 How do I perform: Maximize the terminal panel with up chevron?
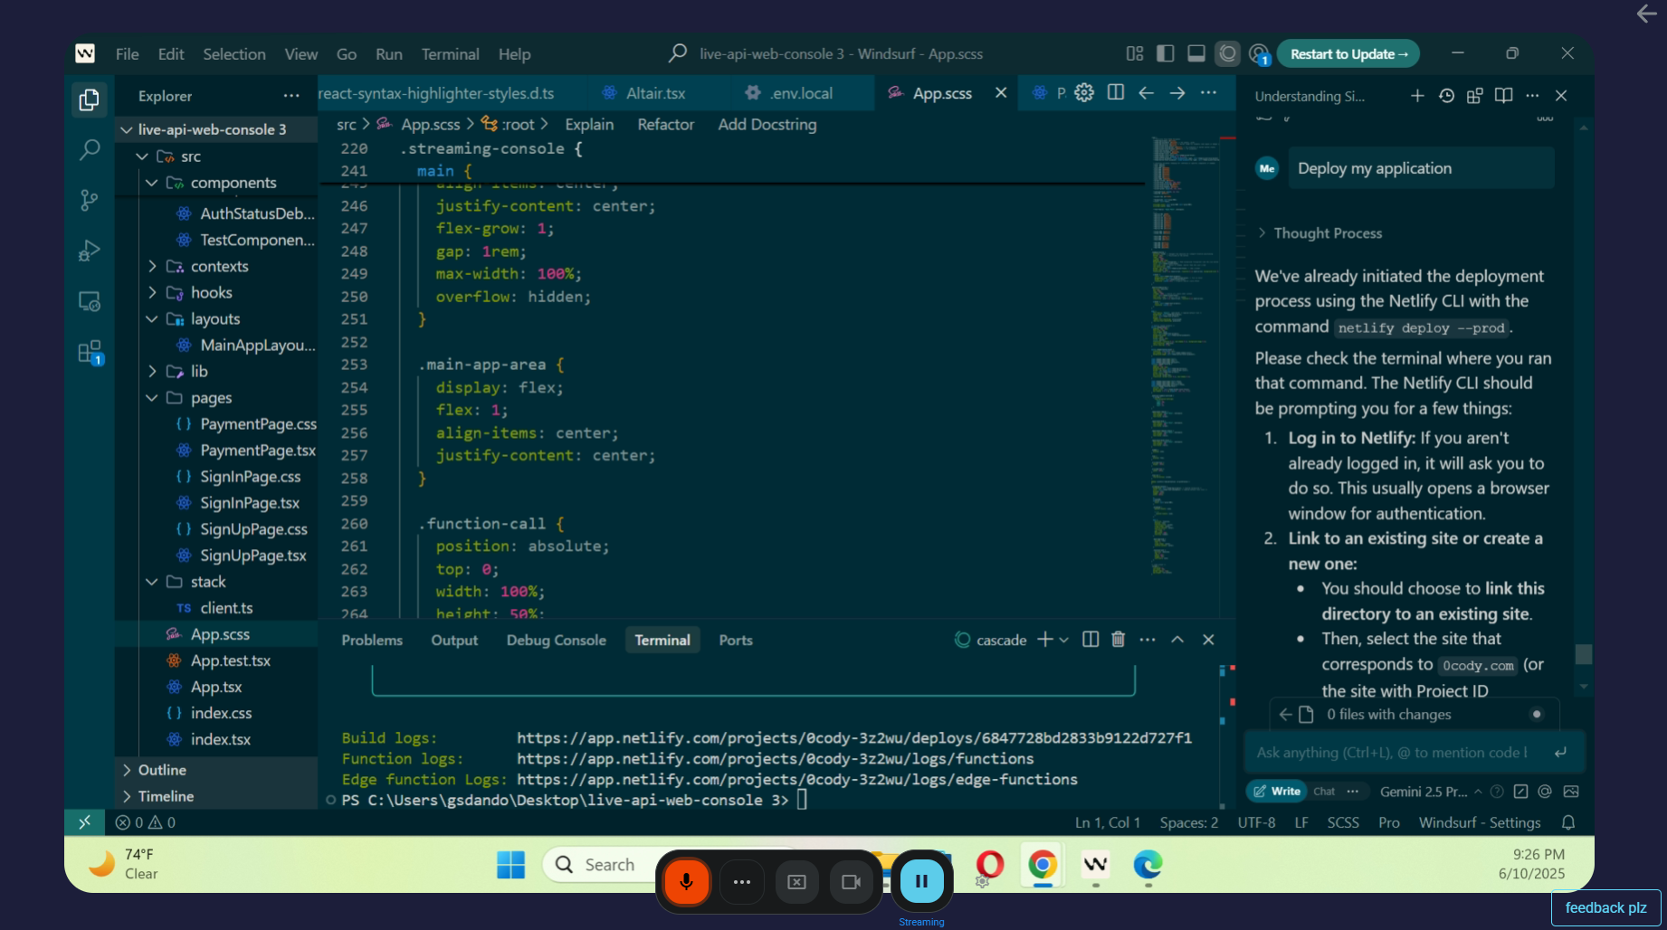[1177, 640]
